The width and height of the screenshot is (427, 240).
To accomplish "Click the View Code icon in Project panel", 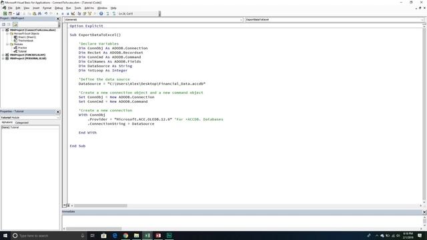I will pos(3,25).
